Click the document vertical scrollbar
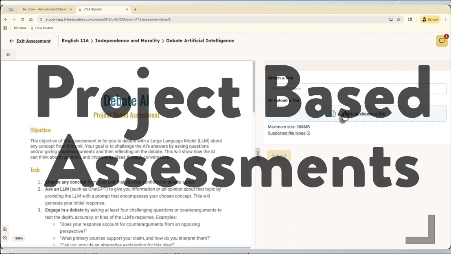Image resolution: width=451 pixels, height=254 pixels. (x=254, y=87)
